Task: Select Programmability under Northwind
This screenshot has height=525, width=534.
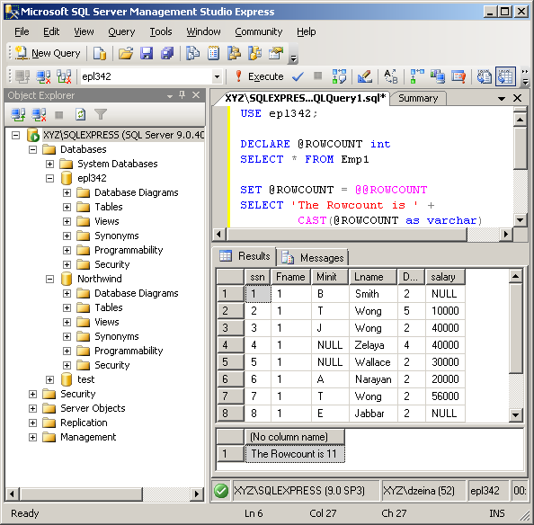Action: [129, 351]
